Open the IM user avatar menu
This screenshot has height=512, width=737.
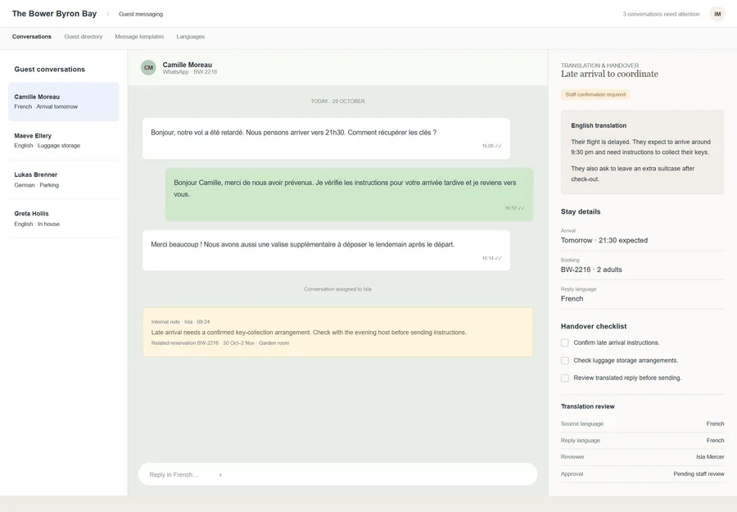tap(717, 14)
